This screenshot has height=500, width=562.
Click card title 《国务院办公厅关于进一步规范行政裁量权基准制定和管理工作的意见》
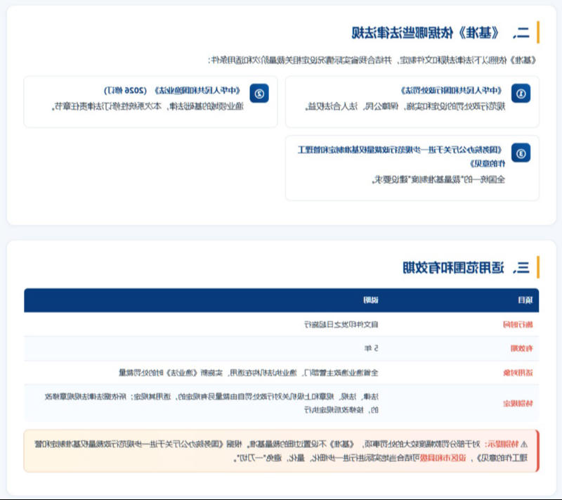point(401,156)
